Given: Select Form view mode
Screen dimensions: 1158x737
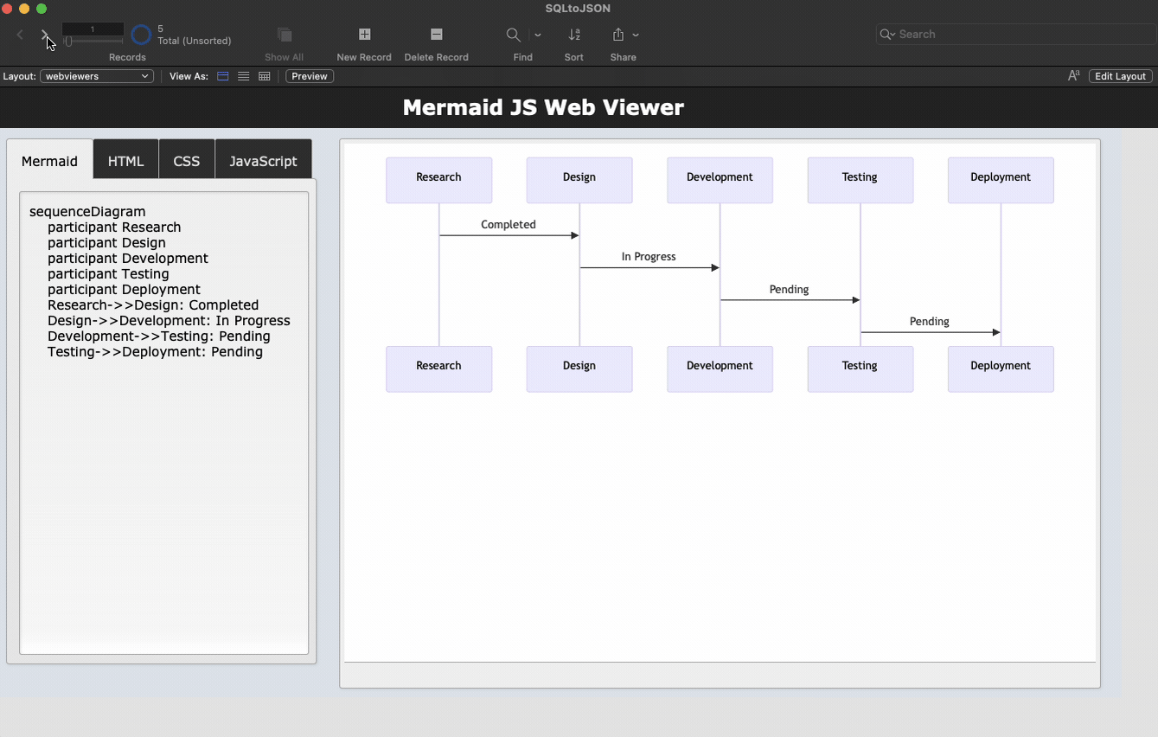Looking at the screenshot, I should coord(222,76).
